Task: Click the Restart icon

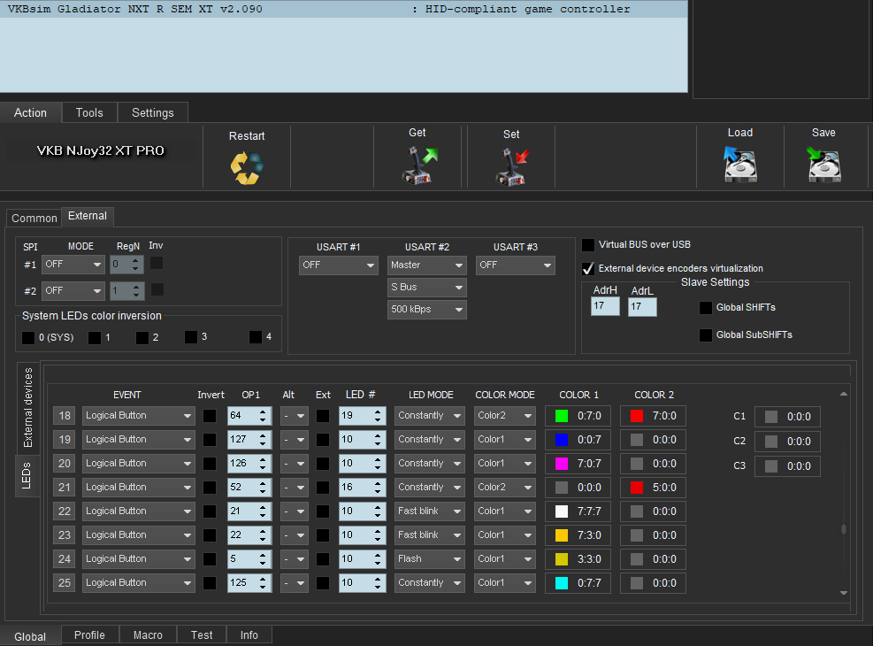Action: (x=247, y=167)
